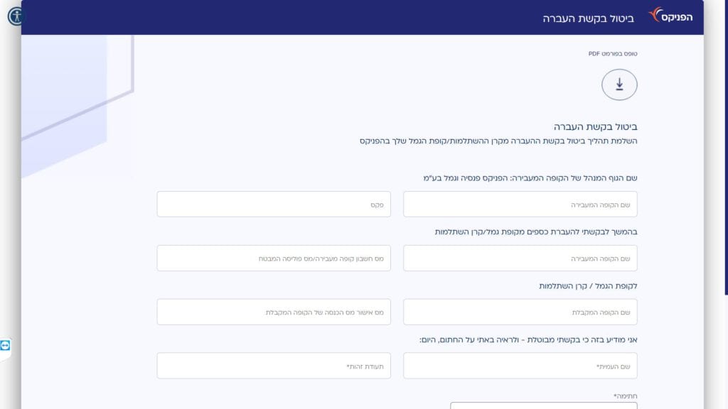Click the חתימה* label above the signature box
Image resolution: width=728 pixels, height=409 pixels.
point(626,396)
